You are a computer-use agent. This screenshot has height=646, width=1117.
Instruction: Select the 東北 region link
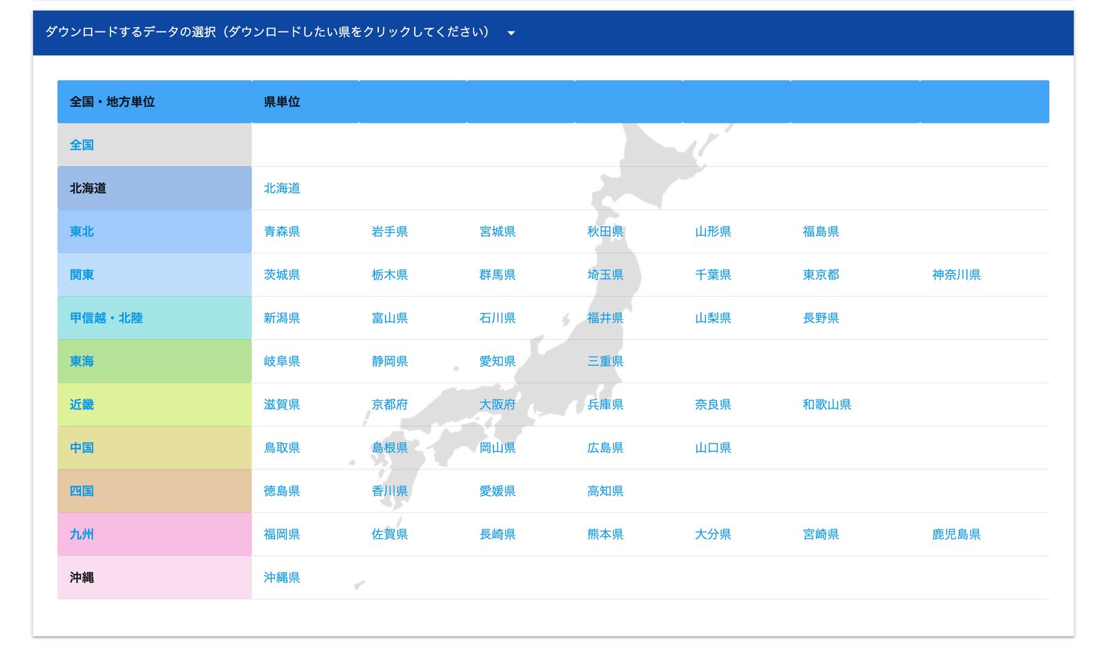[82, 232]
